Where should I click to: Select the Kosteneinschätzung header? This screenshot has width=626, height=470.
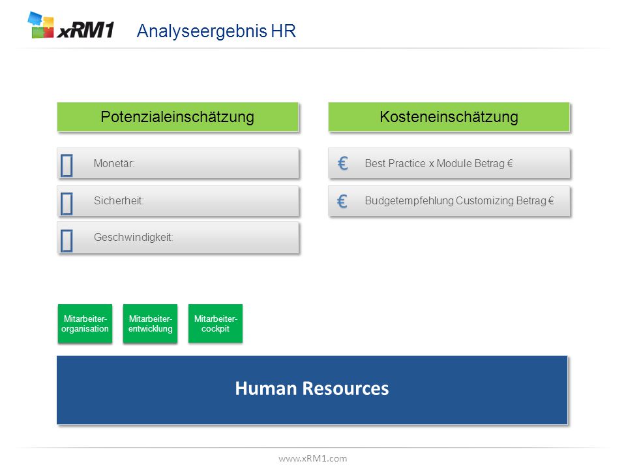tap(449, 117)
